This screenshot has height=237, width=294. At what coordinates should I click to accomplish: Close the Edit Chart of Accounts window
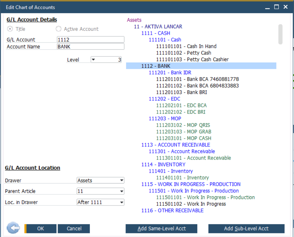(285, 7)
